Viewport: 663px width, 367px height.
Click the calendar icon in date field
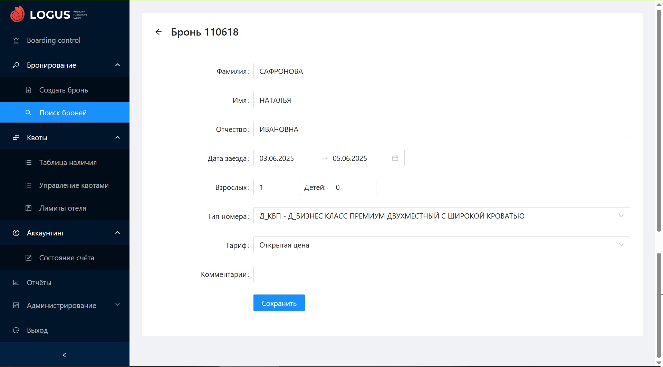395,158
